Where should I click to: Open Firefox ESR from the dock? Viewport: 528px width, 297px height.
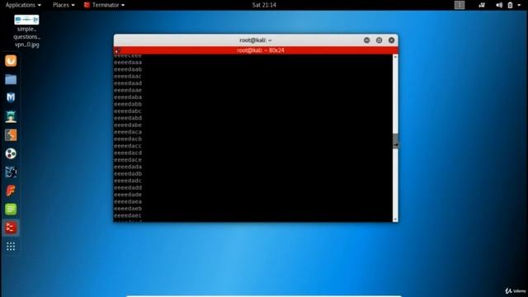[11, 61]
